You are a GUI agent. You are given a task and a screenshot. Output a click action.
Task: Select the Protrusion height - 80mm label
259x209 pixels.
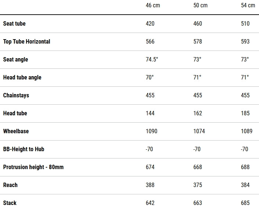tap(33, 167)
